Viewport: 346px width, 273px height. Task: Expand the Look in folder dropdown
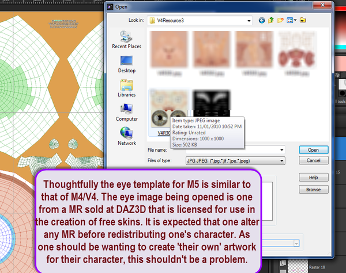click(249, 21)
